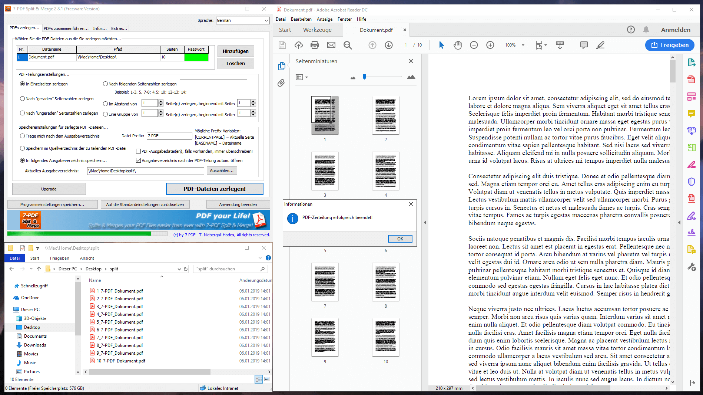Collapse the Acrobat right tools pane arrow
Viewport: 703px width, 395px height.
click(x=679, y=223)
